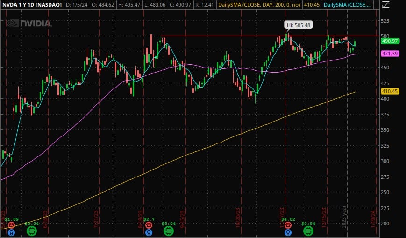Click the 400 price axis label
This screenshot has width=406, height=238.
(385, 99)
